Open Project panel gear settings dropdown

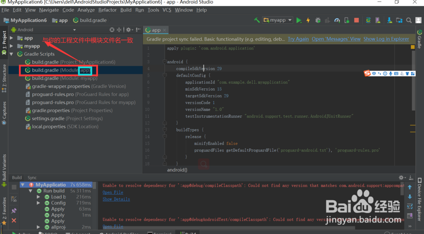tap(129, 30)
